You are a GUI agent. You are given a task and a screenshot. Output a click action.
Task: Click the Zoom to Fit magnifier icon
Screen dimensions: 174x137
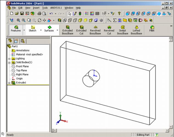18,20
